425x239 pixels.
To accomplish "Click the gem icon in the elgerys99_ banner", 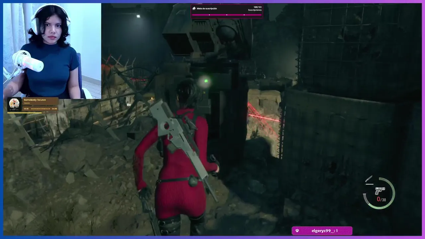I will coord(297,231).
